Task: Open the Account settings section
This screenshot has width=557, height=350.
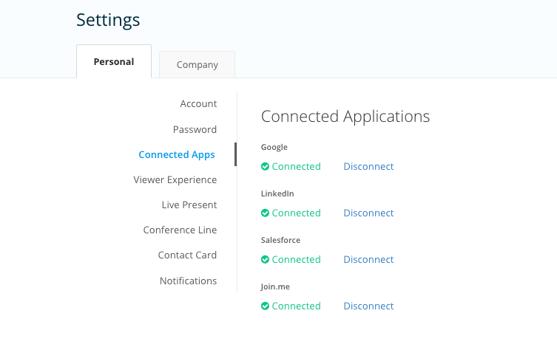Action: 198,103
